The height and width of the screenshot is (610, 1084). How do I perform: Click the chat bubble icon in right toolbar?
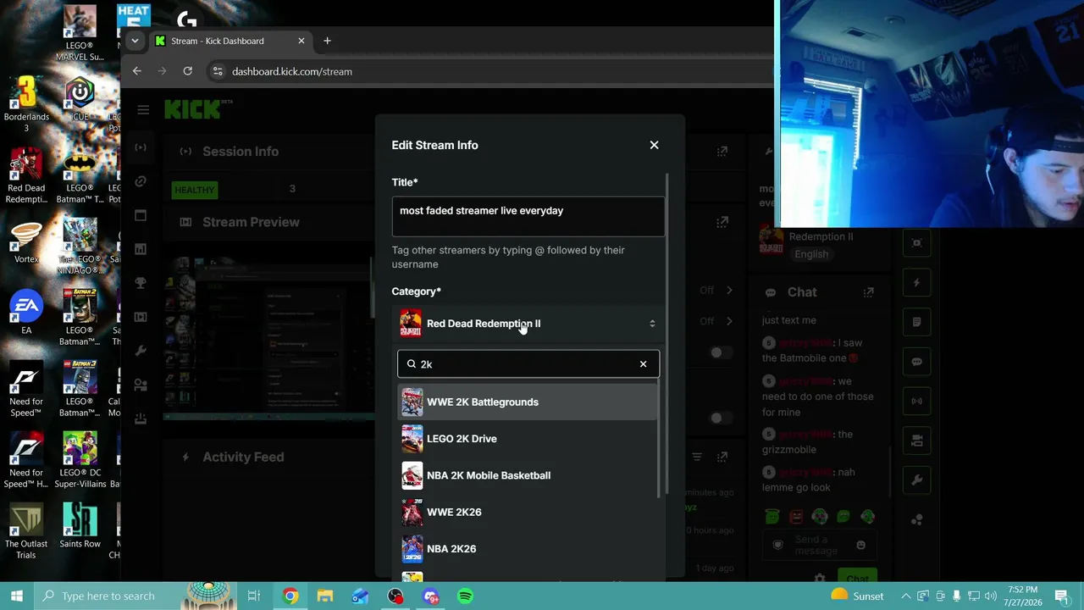(x=916, y=362)
